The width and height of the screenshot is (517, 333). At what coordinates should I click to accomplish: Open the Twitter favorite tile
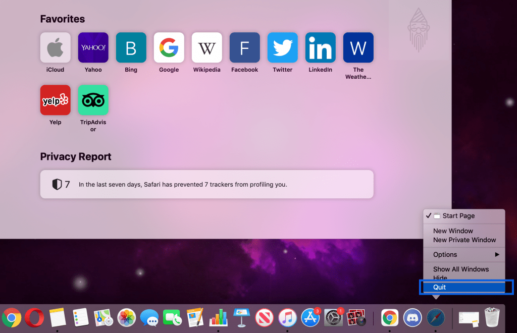pos(283,47)
